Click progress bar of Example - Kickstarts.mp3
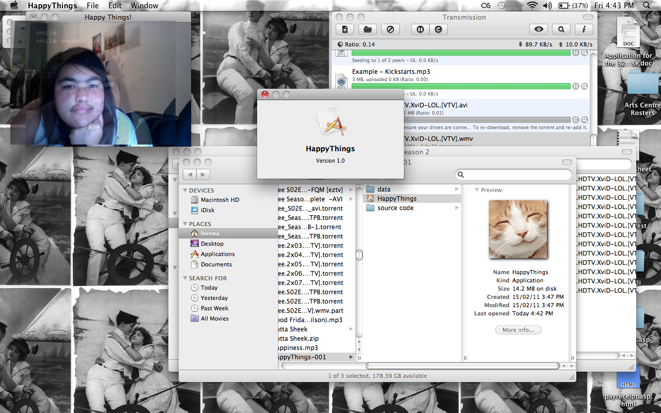 461,86
